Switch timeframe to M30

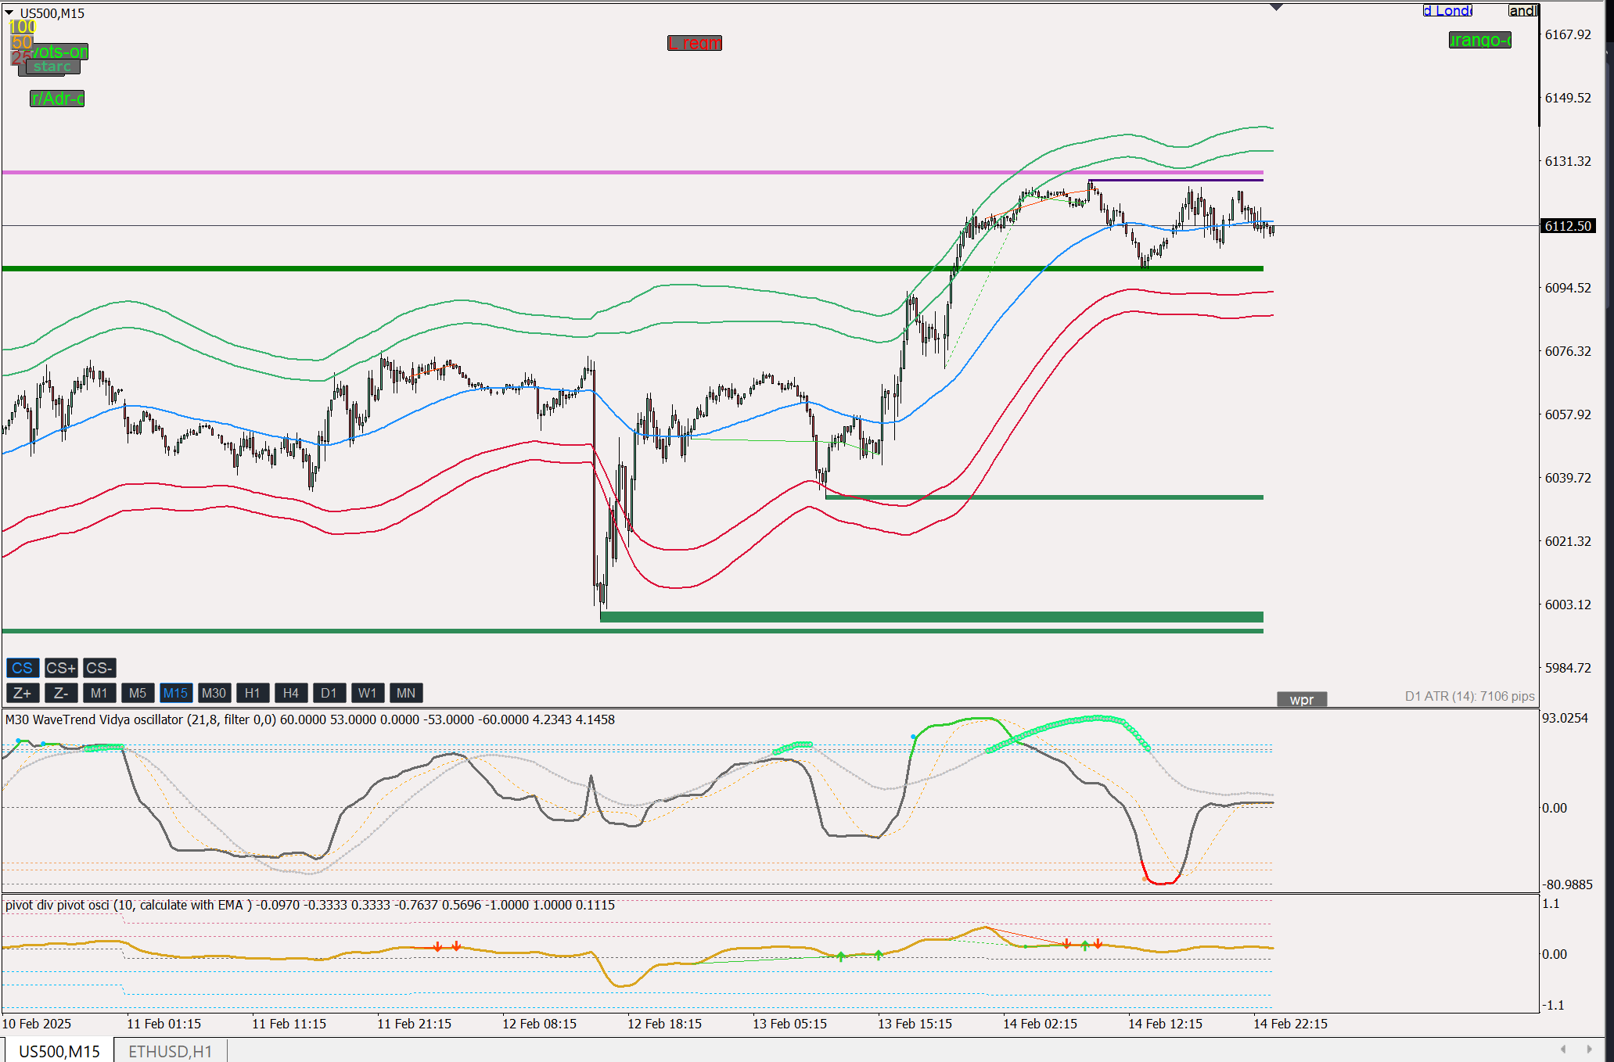point(214,693)
